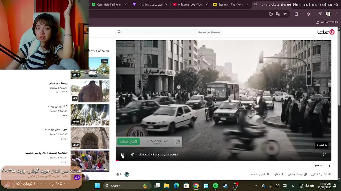Close the 'Can't Help Falling in' tab
The height and width of the screenshot is (191, 341).
126,5
